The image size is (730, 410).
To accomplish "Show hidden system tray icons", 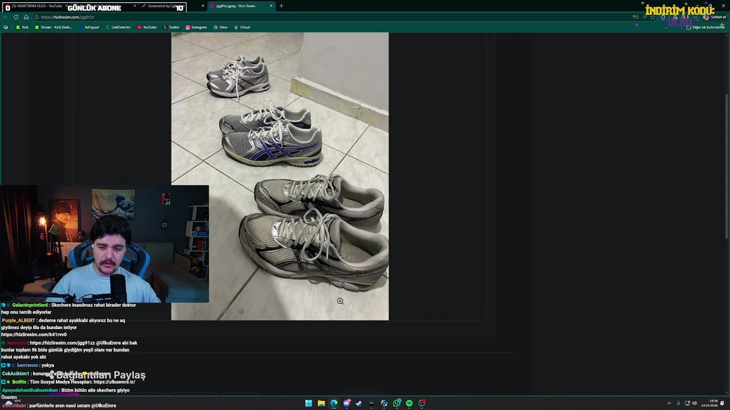I will pyautogui.click(x=669, y=403).
